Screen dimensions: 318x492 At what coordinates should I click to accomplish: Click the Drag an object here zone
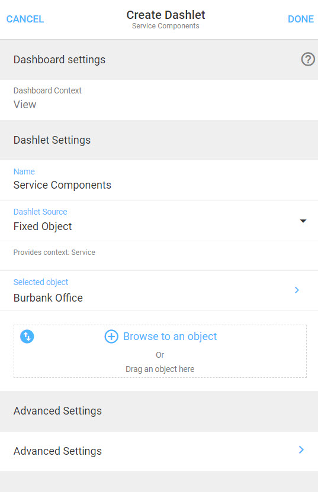tap(160, 351)
